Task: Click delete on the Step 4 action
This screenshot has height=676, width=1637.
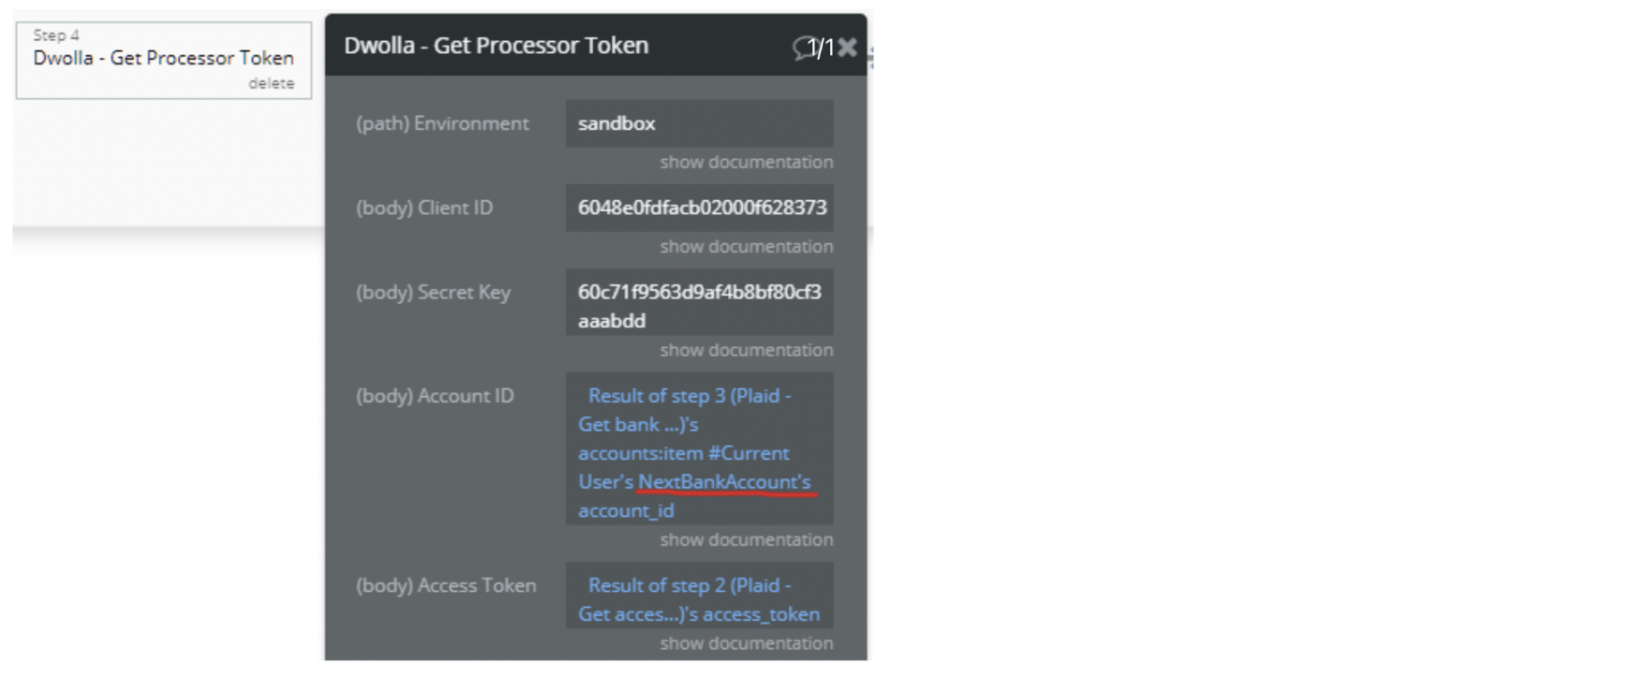Action: [271, 83]
